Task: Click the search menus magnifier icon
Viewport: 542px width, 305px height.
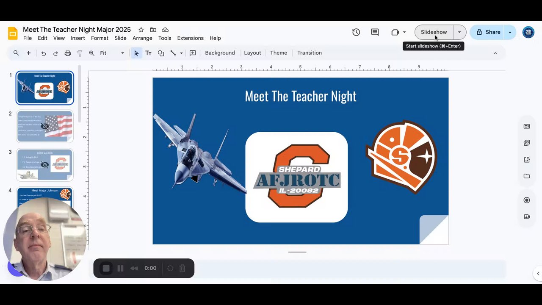Action: pos(16,53)
